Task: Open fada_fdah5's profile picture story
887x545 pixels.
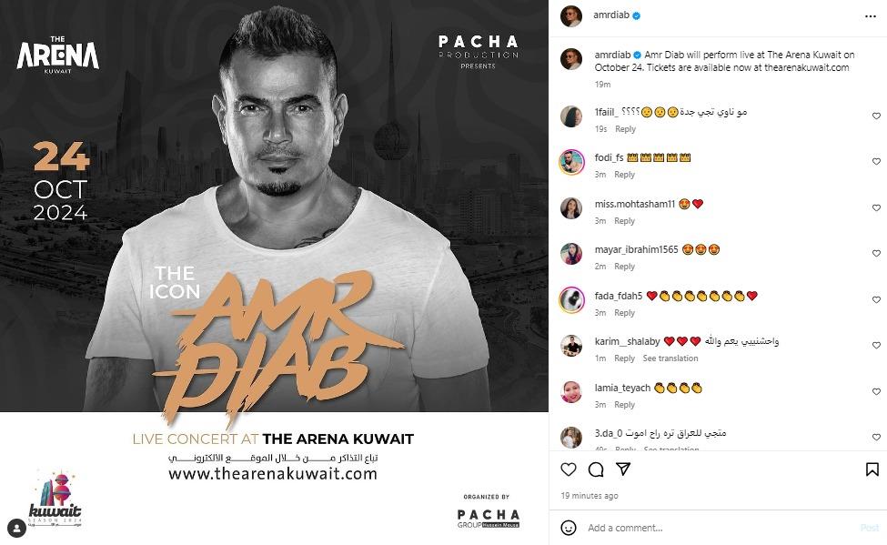Action: pyautogui.click(x=571, y=300)
